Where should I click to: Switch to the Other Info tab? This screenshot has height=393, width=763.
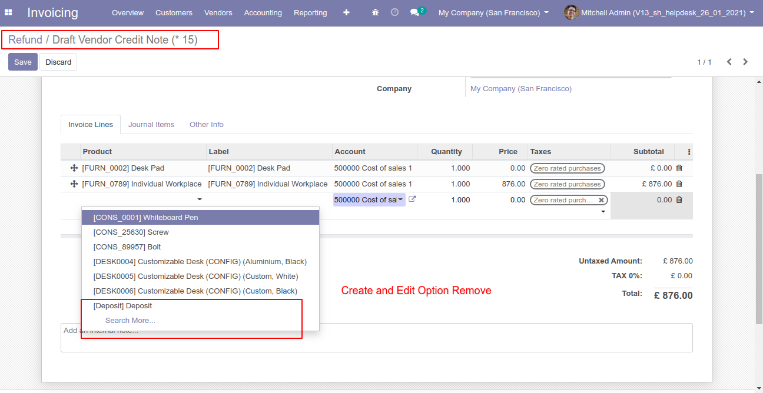(x=207, y=125)
